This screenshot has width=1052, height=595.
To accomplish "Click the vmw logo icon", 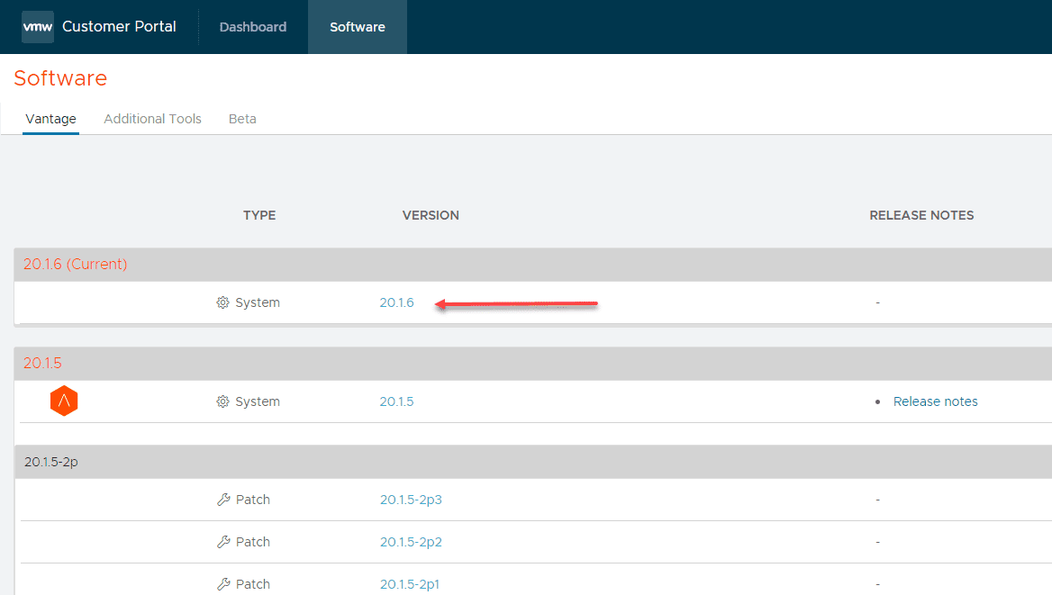I will (38, 27).
